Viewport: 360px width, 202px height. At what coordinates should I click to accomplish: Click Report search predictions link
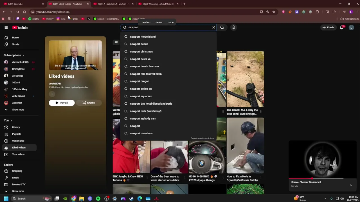coord(202,138)
